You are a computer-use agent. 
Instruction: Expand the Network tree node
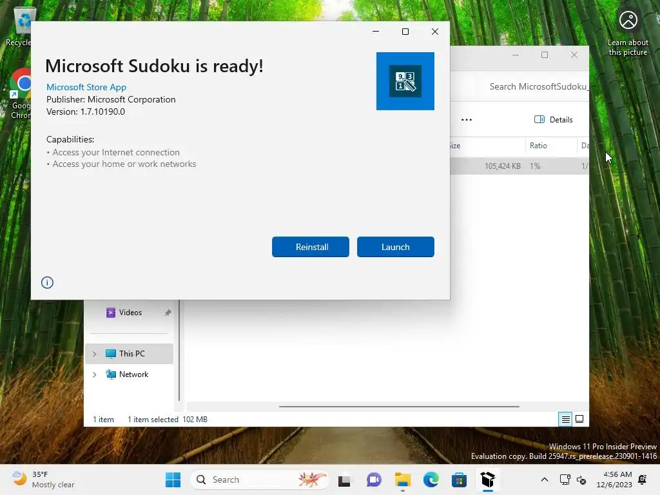point(94,374)
